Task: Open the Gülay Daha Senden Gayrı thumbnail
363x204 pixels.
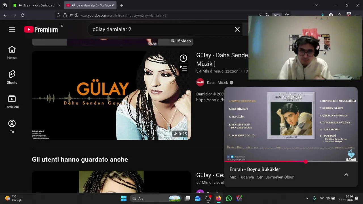Action: [111, 95]
